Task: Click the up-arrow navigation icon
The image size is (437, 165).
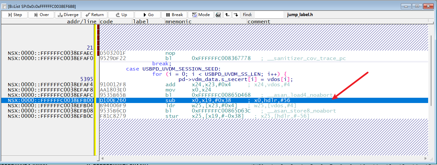Action: tap(227, 15)
